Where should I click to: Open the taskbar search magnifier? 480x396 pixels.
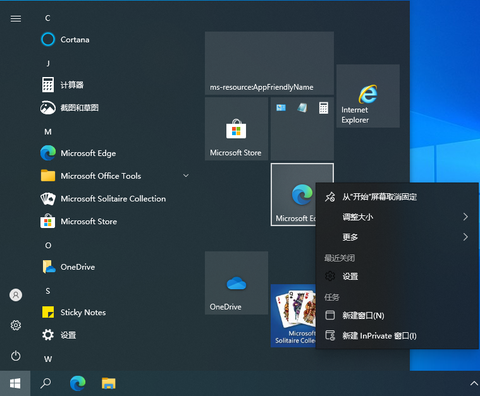click(46, 383)
